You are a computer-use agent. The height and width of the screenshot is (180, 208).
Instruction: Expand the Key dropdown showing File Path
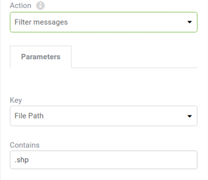[x=104, y=116]
